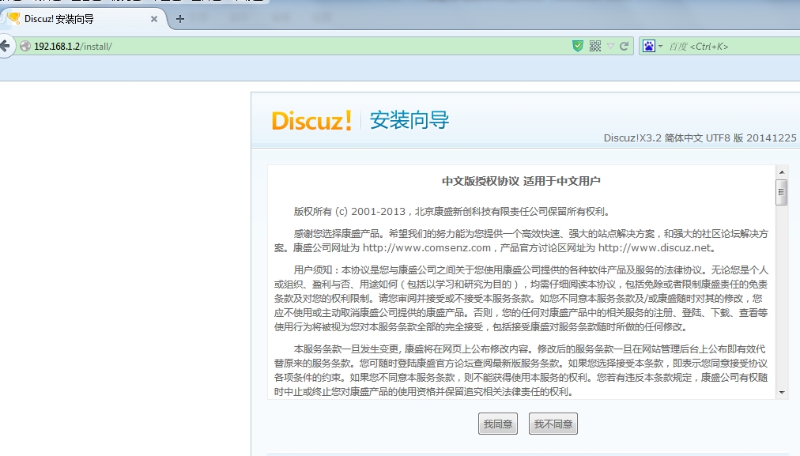Image resolution: width=800 pixels, height=456 pixels.
Task: Reload the page with refresh icon
Action: (x=624, y=47)
